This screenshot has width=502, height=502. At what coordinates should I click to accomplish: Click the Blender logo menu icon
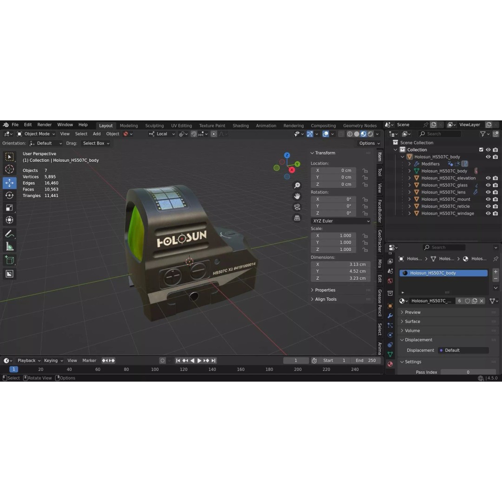pyautogui.click(x=6, y=125)
